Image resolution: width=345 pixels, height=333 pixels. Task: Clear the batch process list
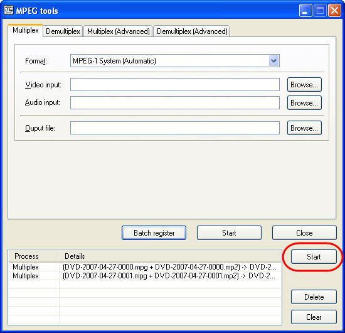(x=314, y=317)
